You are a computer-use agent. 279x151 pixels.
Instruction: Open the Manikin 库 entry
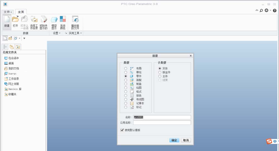click(x=13, y=89)
